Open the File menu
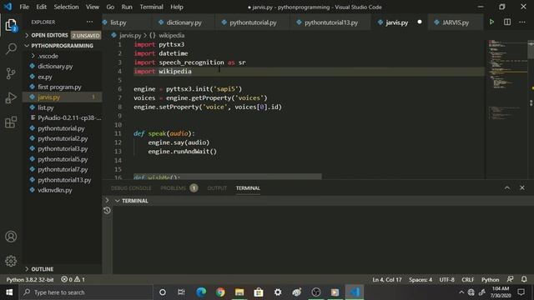 tap(24, 7)
